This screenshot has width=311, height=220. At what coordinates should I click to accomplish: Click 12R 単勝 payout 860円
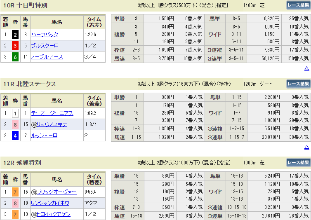coord(168,176)
